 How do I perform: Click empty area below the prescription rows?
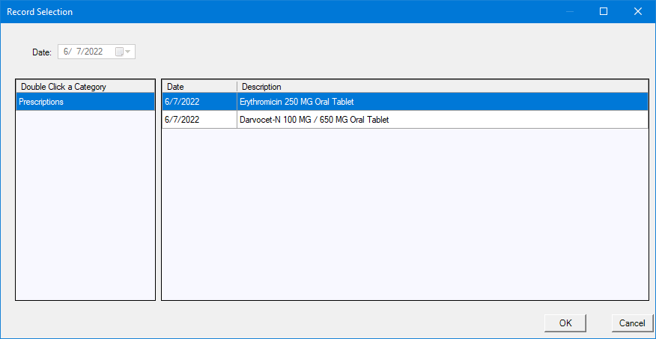pyautogui.click(x=404, y=217)
